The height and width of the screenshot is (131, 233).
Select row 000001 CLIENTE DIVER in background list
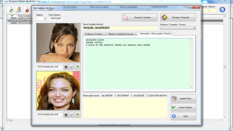[x=19, y=18]
